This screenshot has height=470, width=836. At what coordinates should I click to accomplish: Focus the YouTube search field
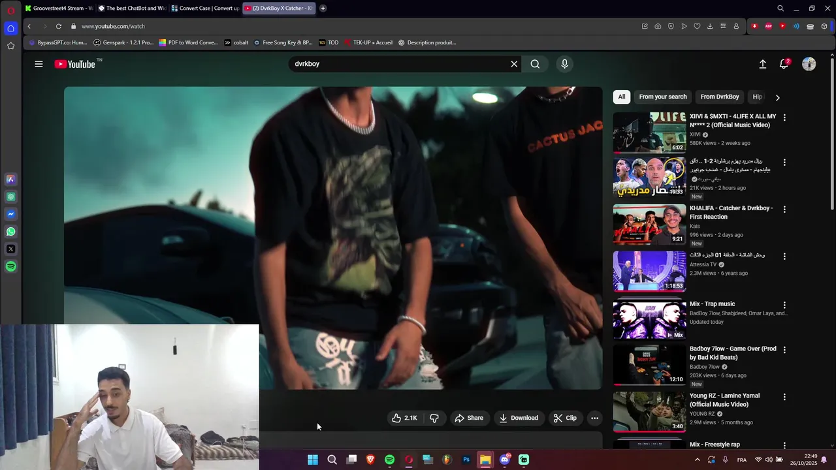pos(398,64)
